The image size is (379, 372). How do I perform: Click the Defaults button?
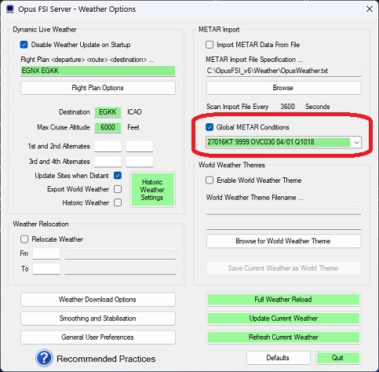pyautogui.click(x=279, y=358)
